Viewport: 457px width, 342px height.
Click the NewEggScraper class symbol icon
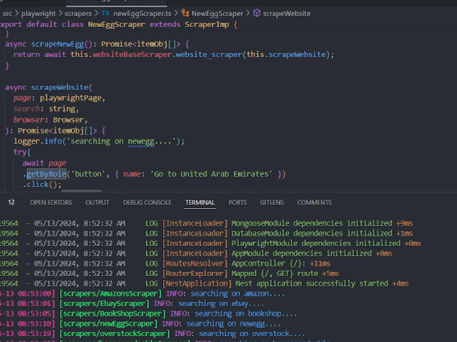(185, 13)
